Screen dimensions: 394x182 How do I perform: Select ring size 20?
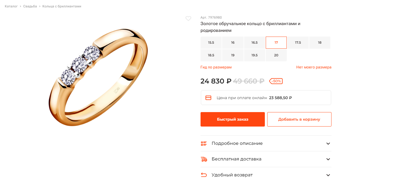(276, 55)
